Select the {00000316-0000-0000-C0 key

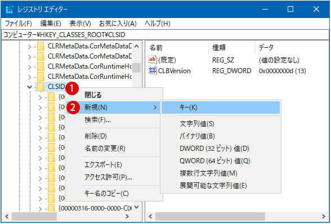[95, 208]
